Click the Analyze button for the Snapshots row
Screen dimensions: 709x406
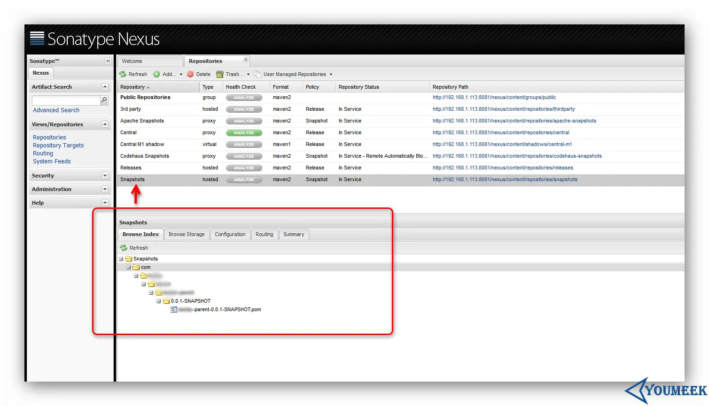tap(244, 180)
